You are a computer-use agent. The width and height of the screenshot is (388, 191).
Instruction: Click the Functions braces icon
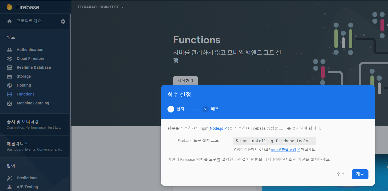click(x=9, y=94)
